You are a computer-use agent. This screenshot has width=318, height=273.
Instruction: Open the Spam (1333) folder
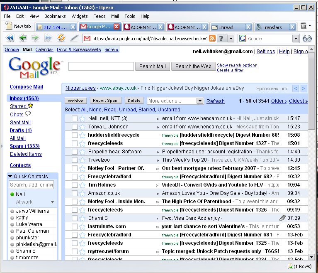tap(25, 146)
